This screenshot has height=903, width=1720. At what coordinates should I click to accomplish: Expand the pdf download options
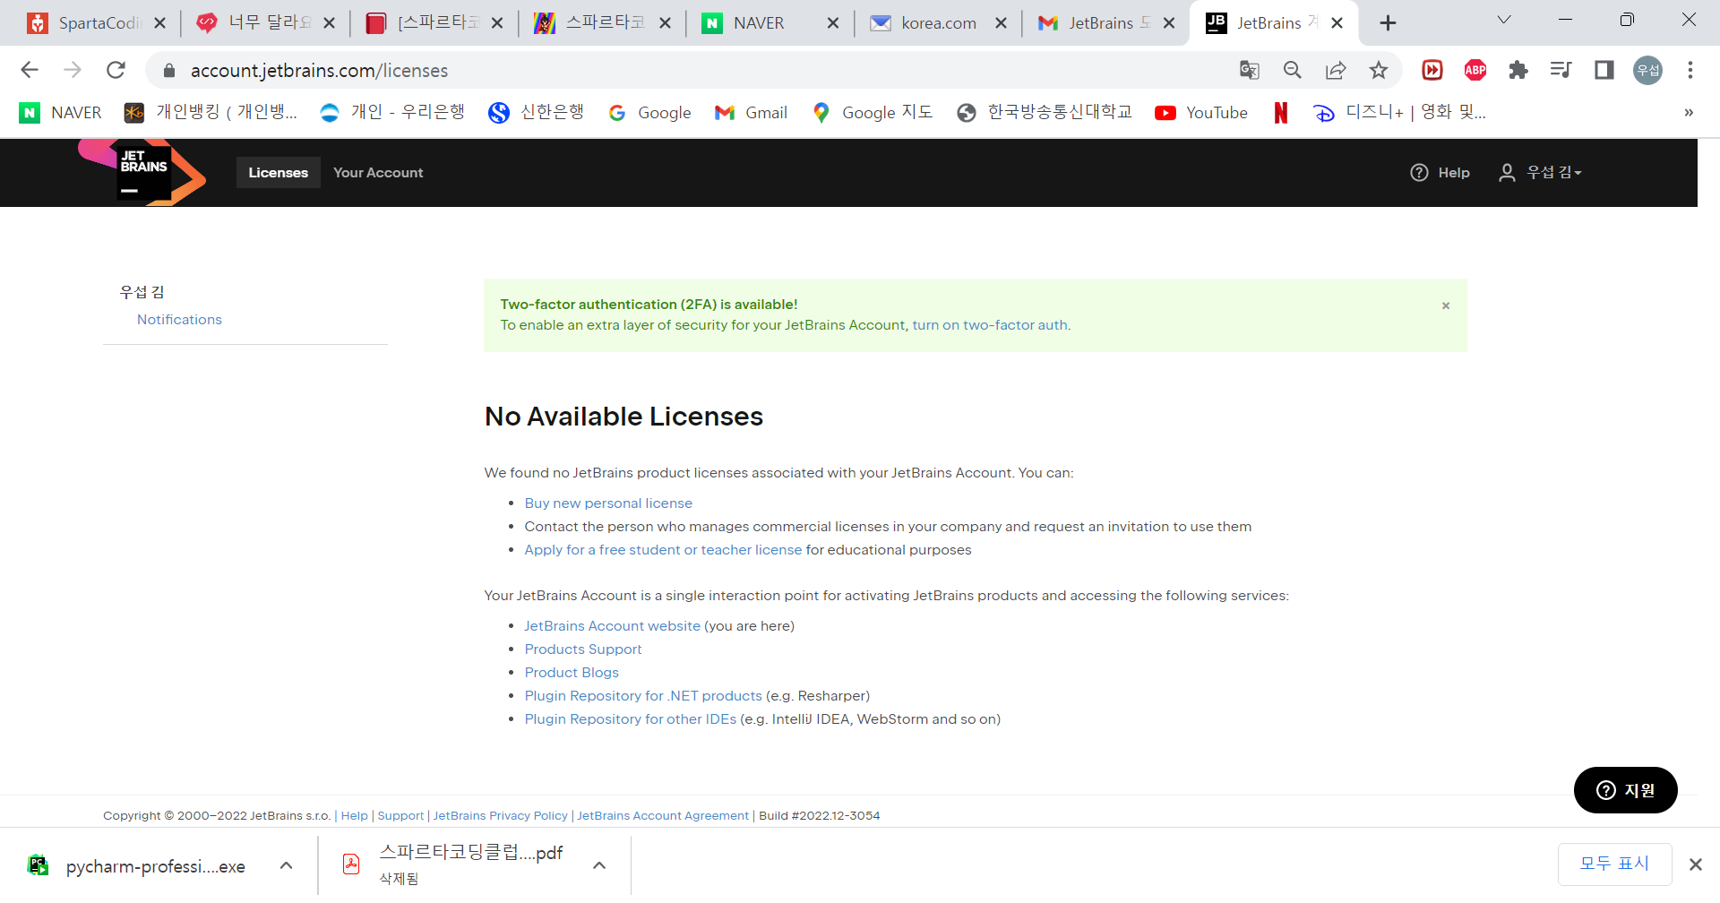(599, 865)
